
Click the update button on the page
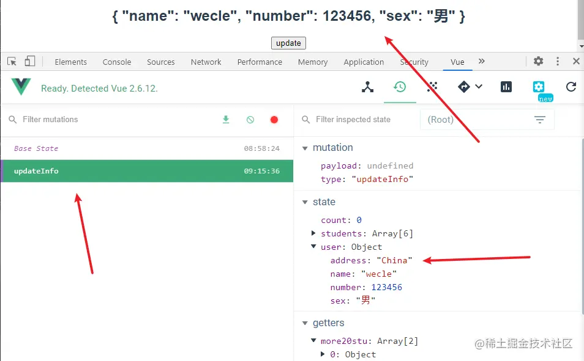pyautogui.click(x=288, y=43)
